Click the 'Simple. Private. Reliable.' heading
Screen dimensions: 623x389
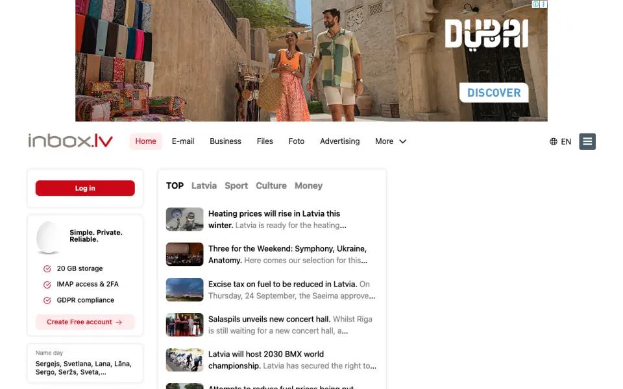pyautogui.click(x=96, y=236)
